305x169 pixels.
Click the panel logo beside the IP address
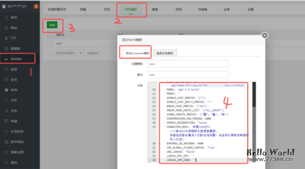4,6
